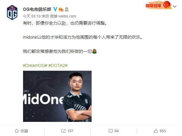Click the weibo.com source link

[67, 16]
